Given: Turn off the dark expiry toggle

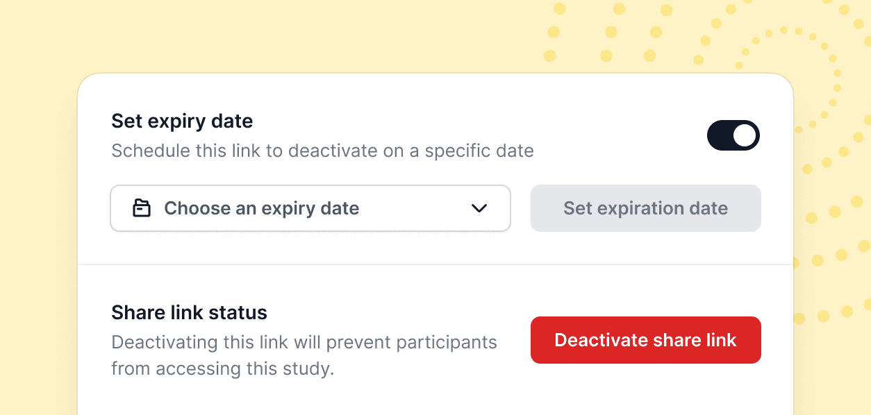Looking at the screenshot, I should pyautogui.click(x=733, y=135).
